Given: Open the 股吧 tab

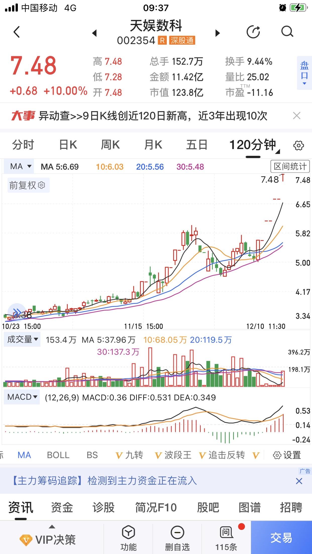Looking at the screenshot, I should click(208, 507).
